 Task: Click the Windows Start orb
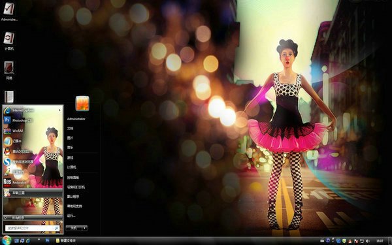(x=7, y=240)
